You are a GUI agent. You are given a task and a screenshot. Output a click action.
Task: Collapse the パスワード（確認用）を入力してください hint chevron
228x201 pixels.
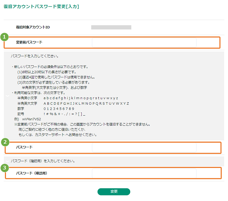[x=7, y=161]
